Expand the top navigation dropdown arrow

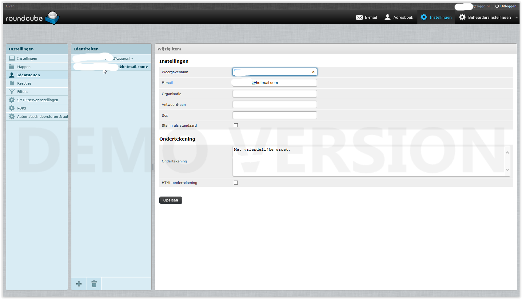[x=517, y=18]
